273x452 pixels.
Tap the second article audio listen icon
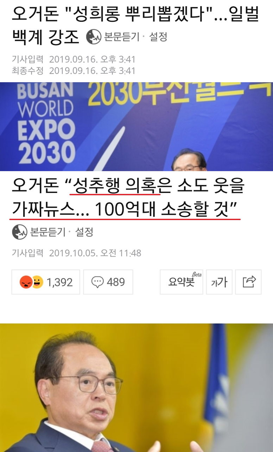(x=20, y=232)
